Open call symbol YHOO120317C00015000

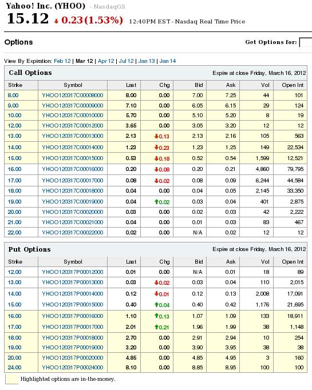click(x=73, y=158)
